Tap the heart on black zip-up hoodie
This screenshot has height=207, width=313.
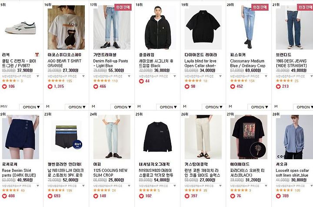click(x=141, y=81)
